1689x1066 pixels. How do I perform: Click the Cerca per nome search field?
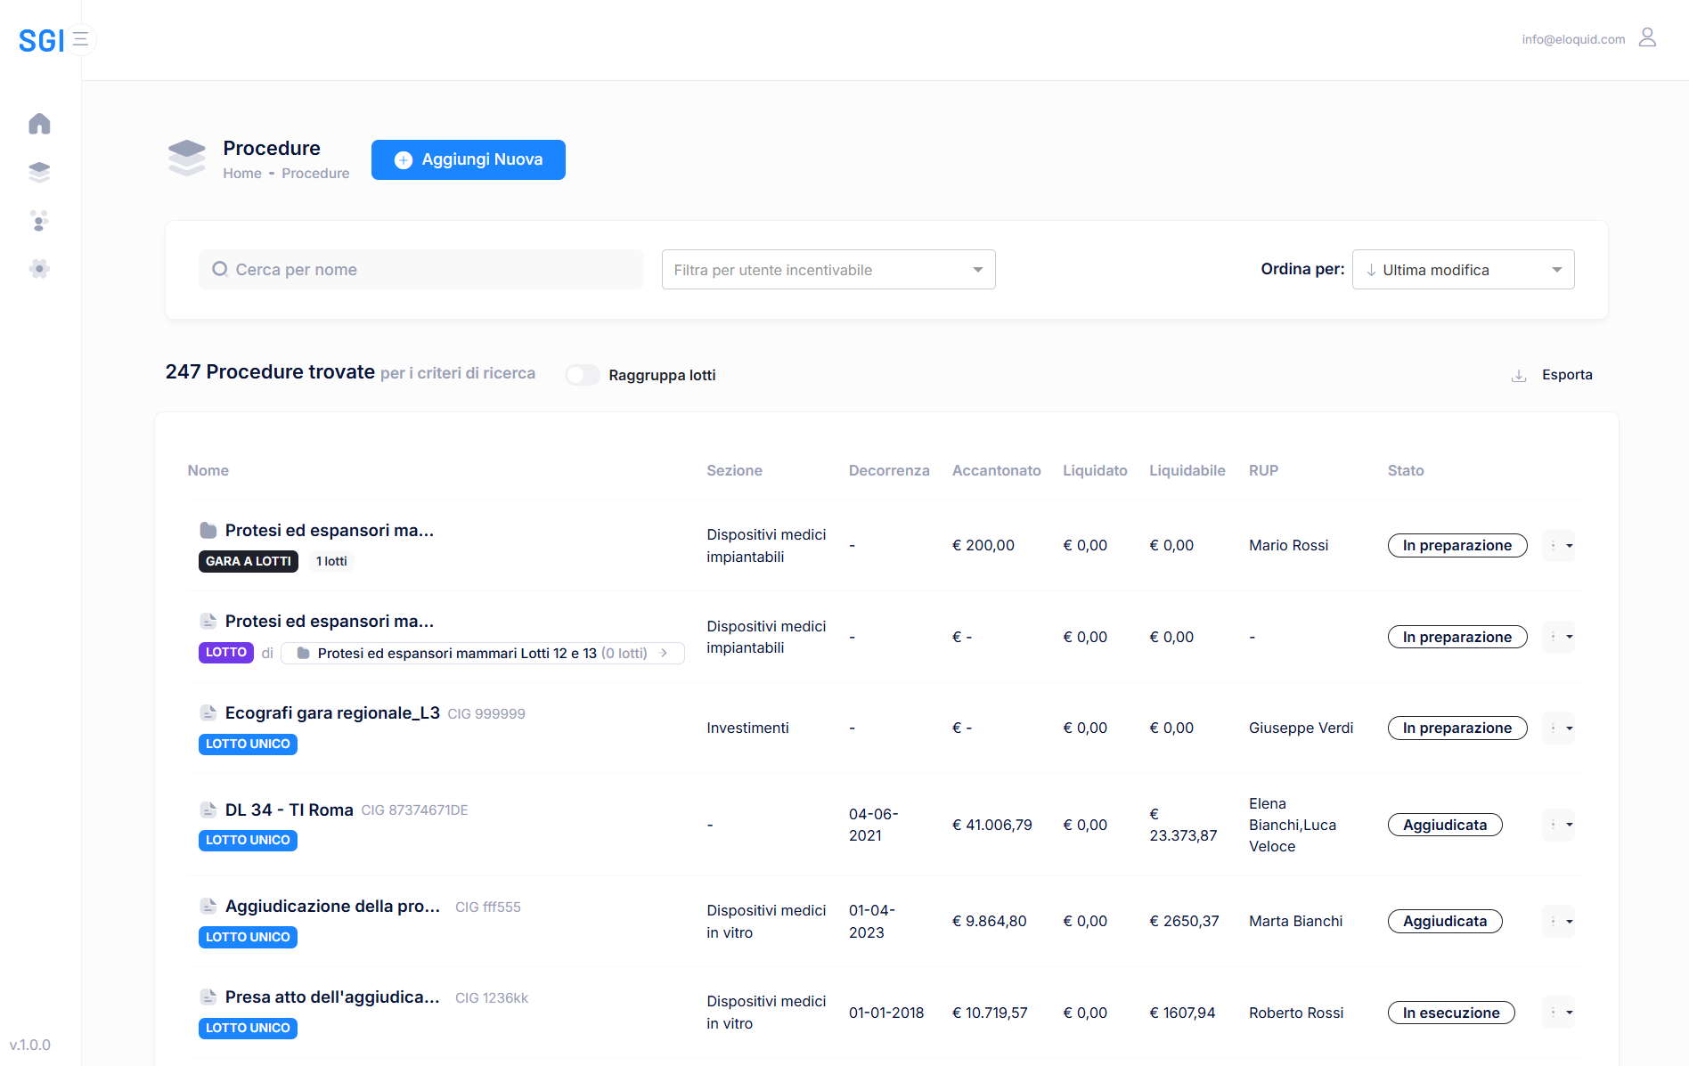(x=420, y=270)
